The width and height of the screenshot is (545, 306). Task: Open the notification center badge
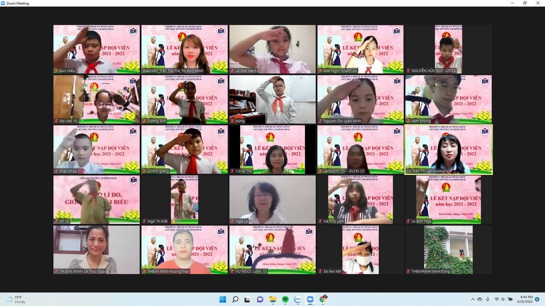[537, 299]
